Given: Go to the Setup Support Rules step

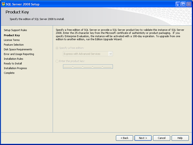Looking at the screenshot, I should click(15, 30).
